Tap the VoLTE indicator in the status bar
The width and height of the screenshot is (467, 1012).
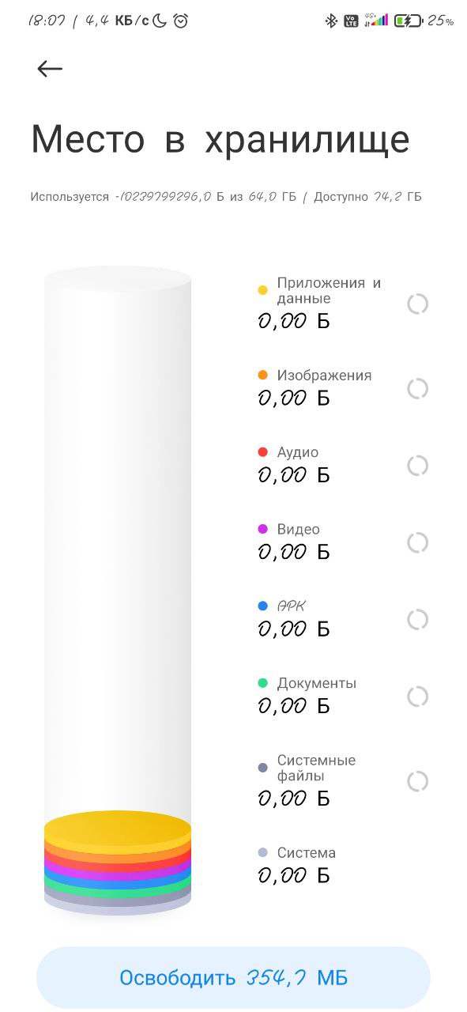[351, 19]
